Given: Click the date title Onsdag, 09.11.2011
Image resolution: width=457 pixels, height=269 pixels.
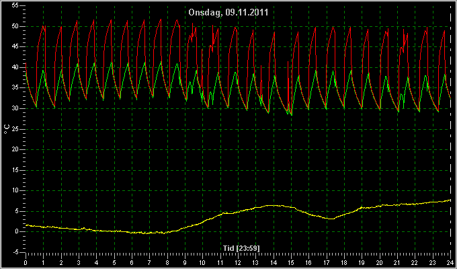Looking at the screenshot, I should tap(228, 13).
